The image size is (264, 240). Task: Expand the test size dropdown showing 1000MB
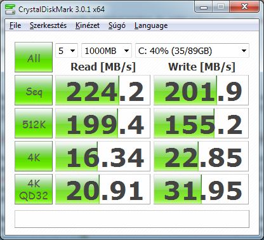click(107, 51)
